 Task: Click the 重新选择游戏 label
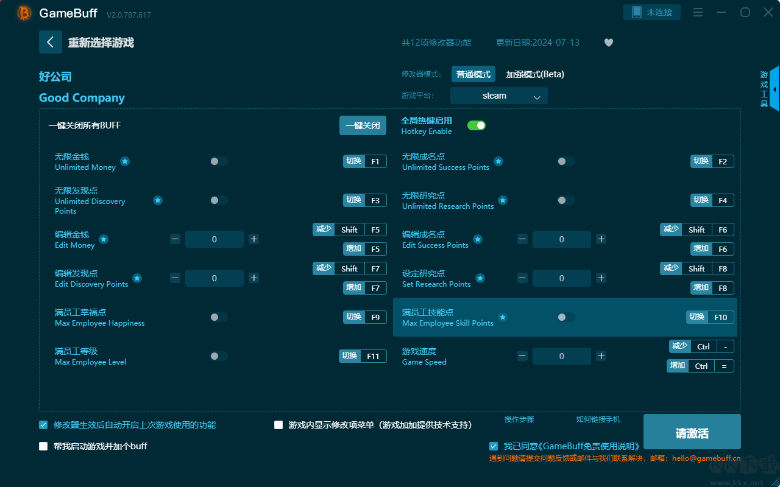coord(101,43)
